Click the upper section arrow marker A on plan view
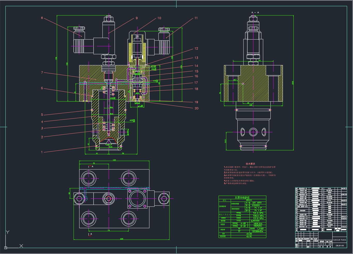The width and height of the screenshot is (353, 254). [91, 167]
